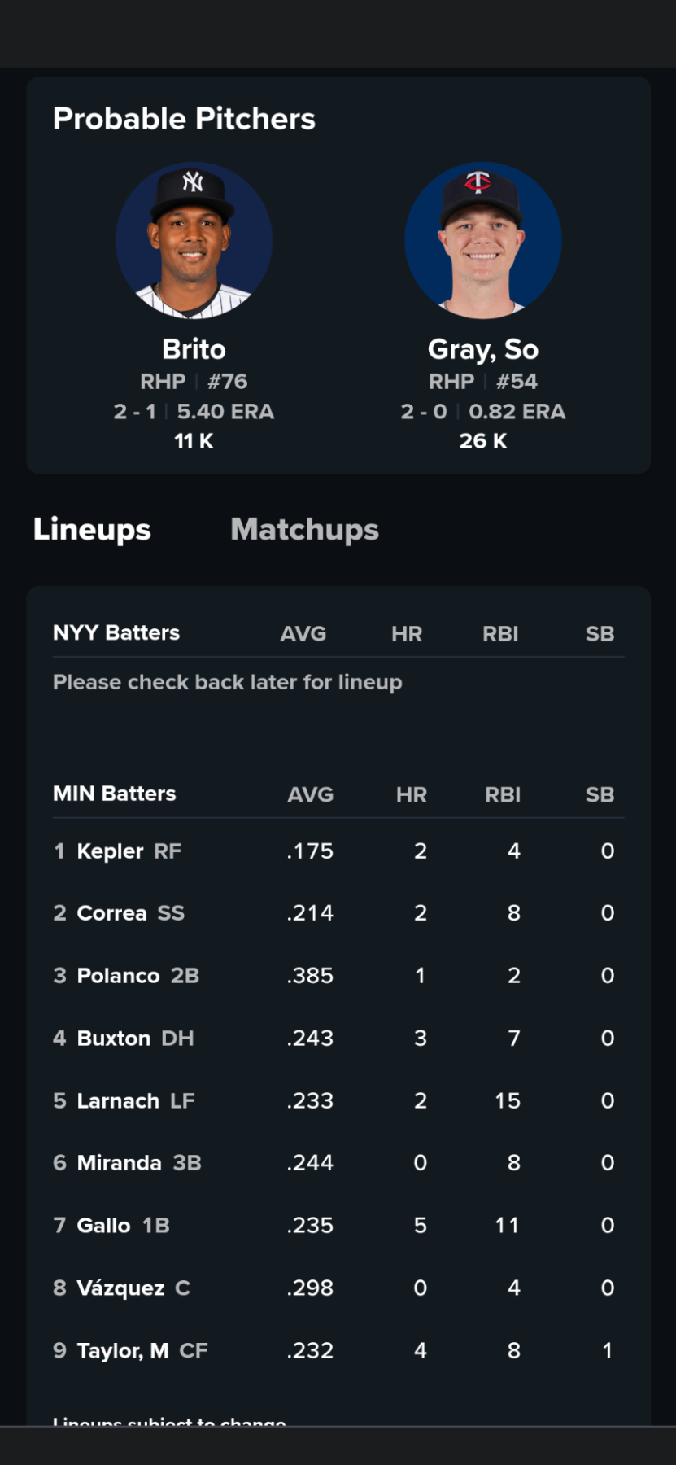
Task: Tap Larnach in the lineup
Action: [x=118, y=1101]
